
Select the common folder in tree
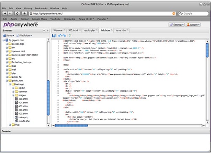tap(23, 92)
